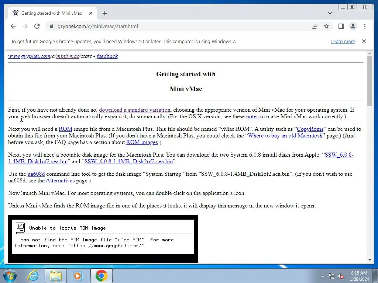
Task: Follow the minivmac breadcrumb link
Action: tap(68, 56)
